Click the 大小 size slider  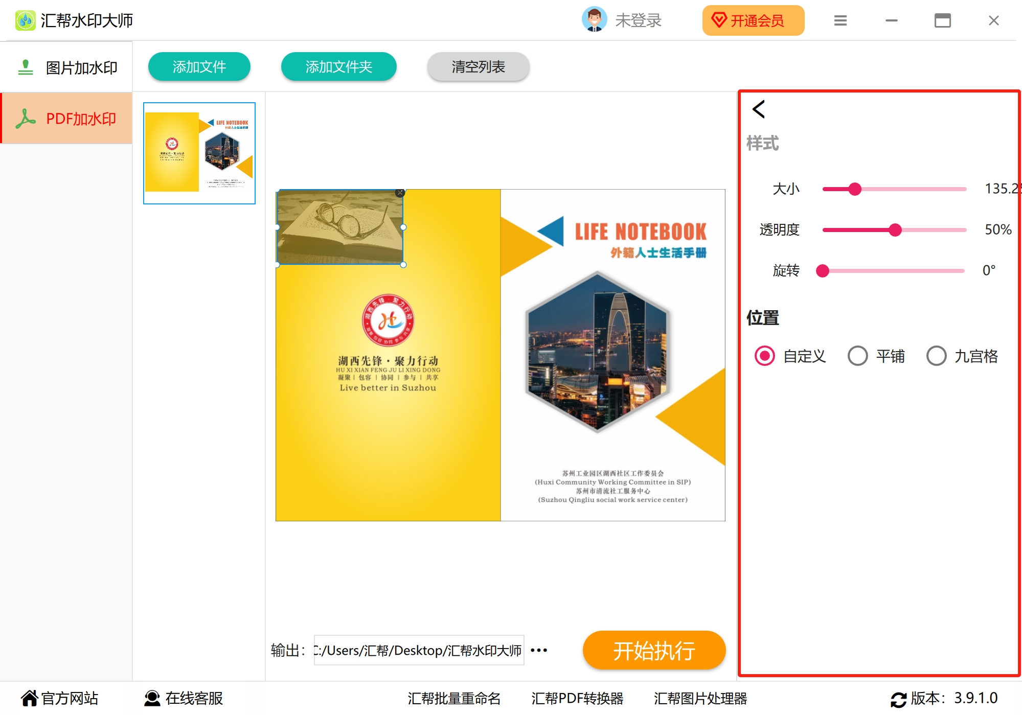pos(894,189)
